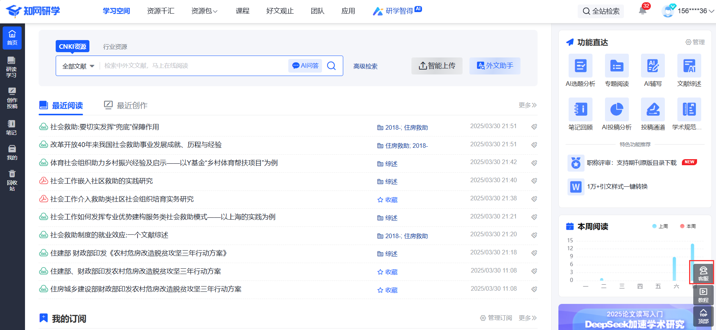
Task: Select 资源千汇 in top navigation
Action: pos(161,11)
